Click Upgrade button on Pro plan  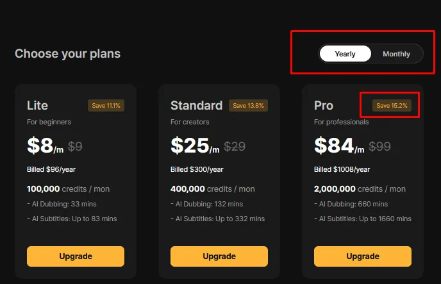363,256
